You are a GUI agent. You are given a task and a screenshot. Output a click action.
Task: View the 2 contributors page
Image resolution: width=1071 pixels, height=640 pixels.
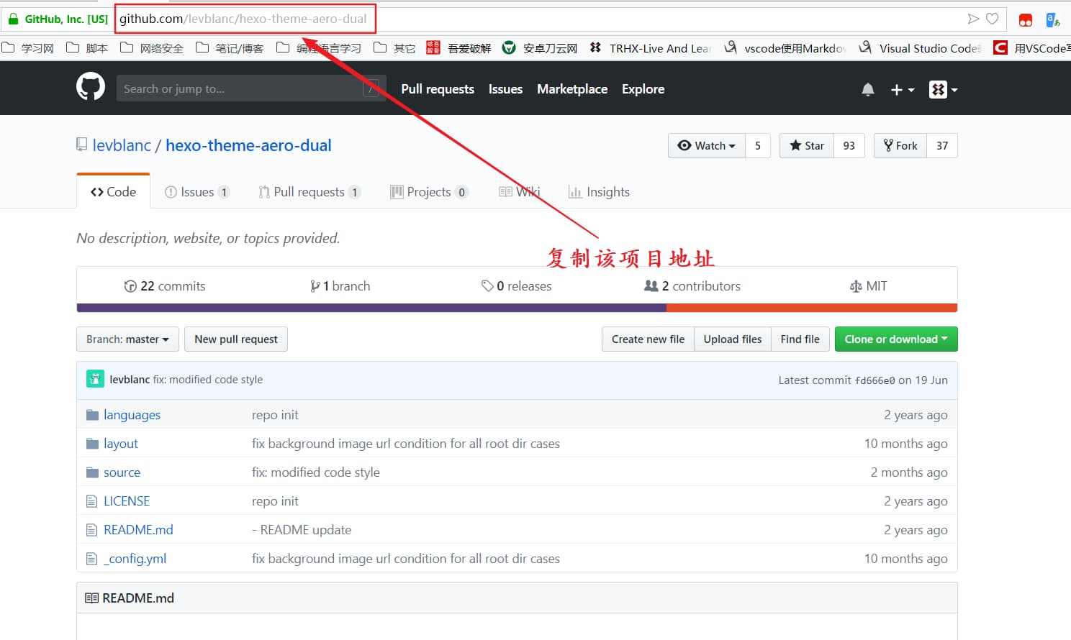(692, 286)
